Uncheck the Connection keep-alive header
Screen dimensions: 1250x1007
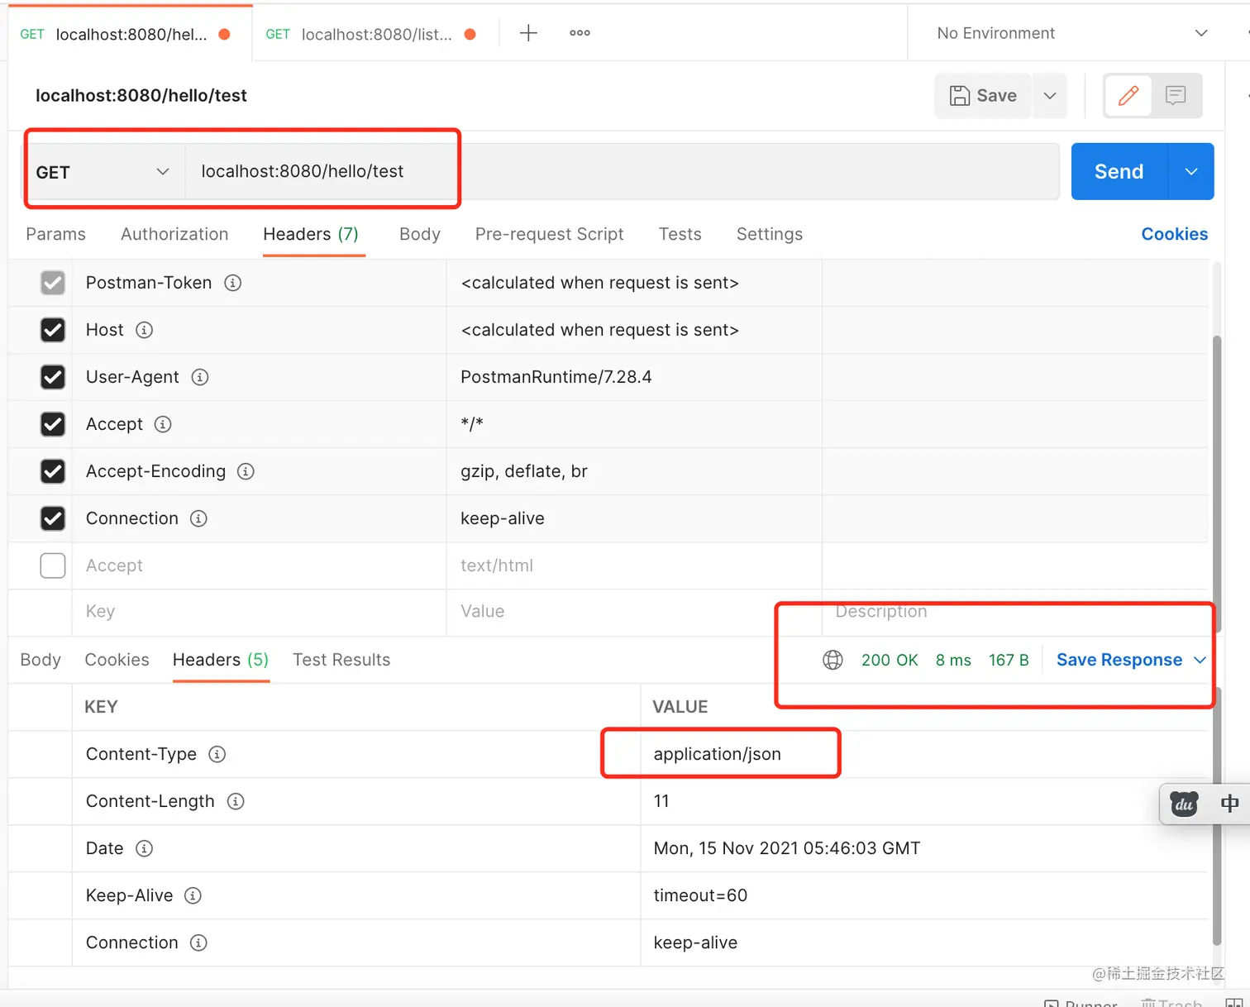click(x=52, y=518)
